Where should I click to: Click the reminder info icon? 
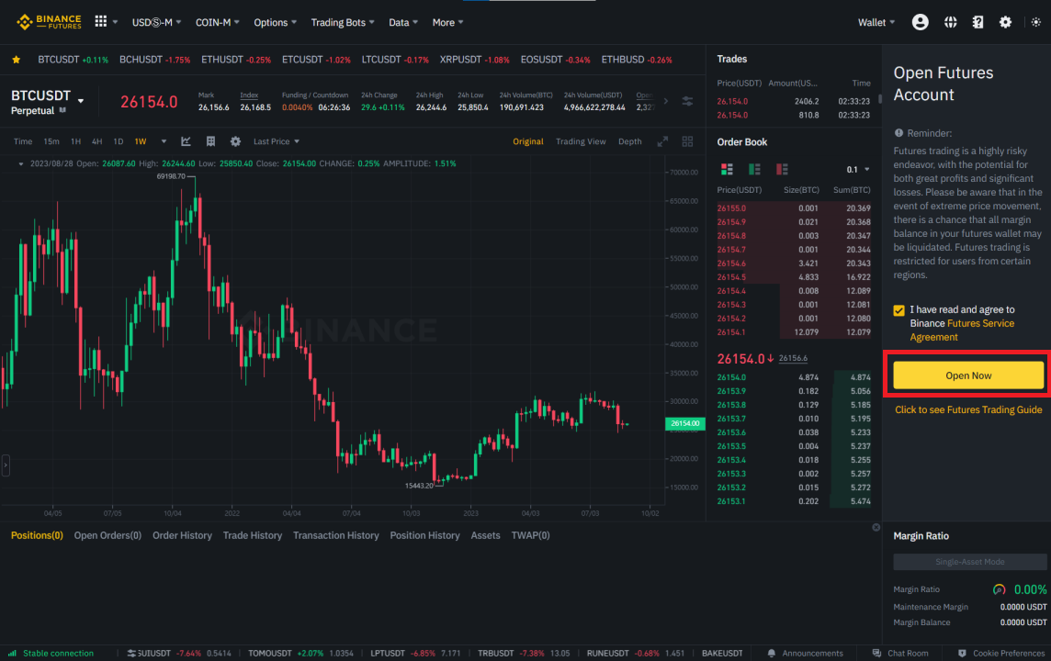point(898,132)
